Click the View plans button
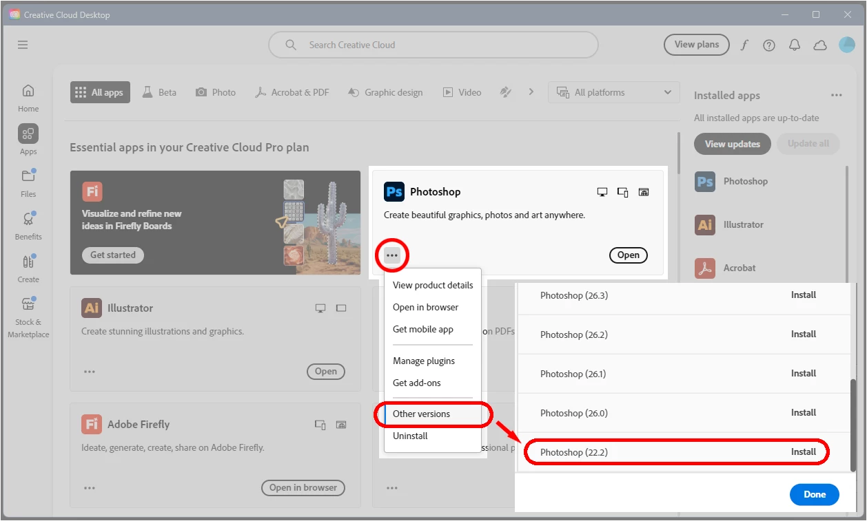The image size is (867, 521). pos(696,45)
